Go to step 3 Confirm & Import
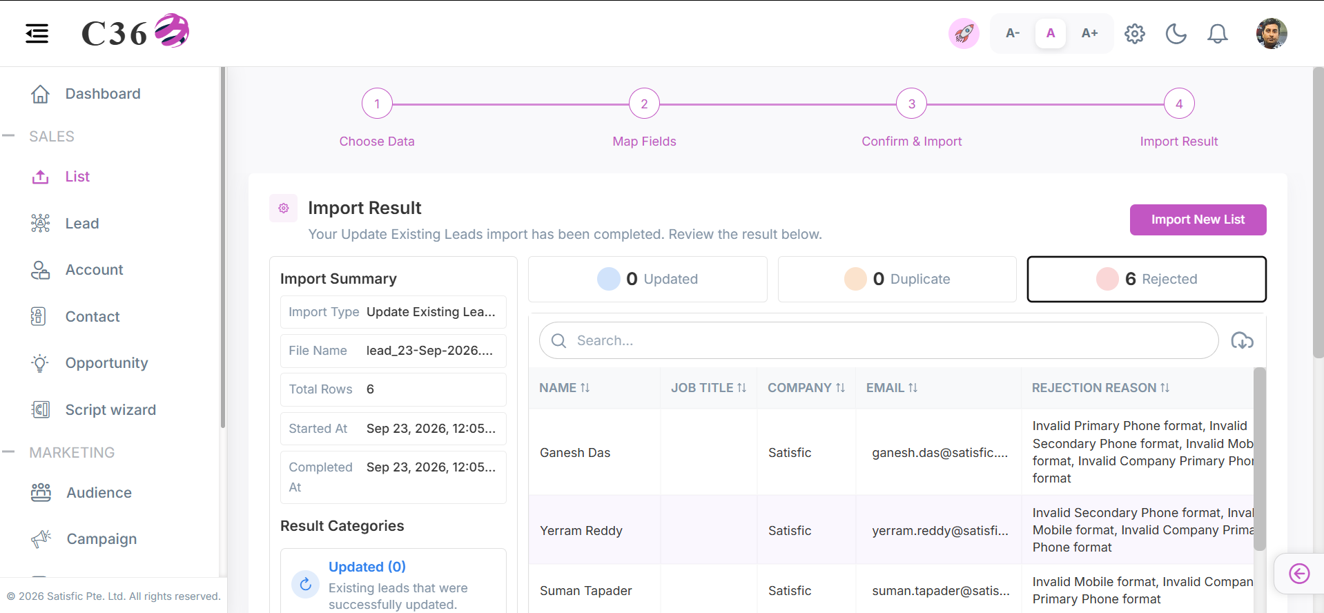The height and width of the screenshot is (613, 1324). (x=912, y=104)
